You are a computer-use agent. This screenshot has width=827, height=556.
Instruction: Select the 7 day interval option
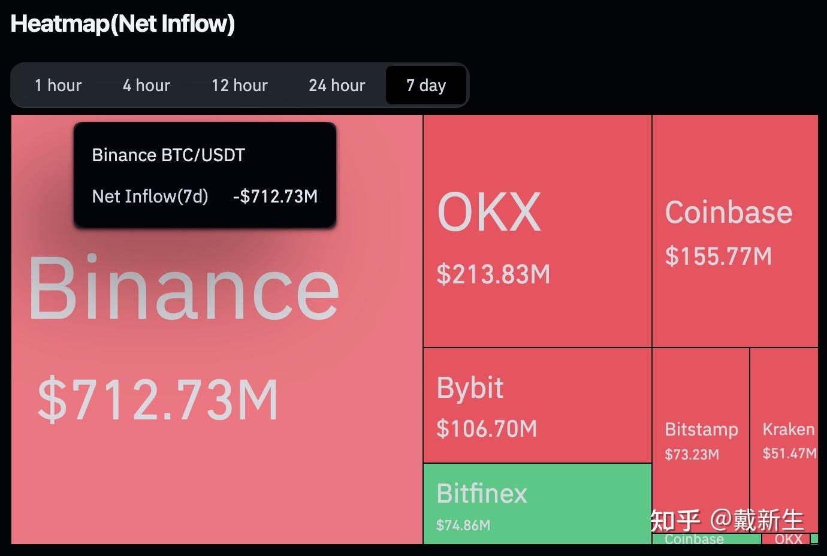tap(426, 85)
